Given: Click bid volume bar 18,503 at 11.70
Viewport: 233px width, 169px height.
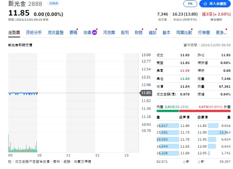Looking at the screenshot, I should pyautogui.click(x=168, y=139).
